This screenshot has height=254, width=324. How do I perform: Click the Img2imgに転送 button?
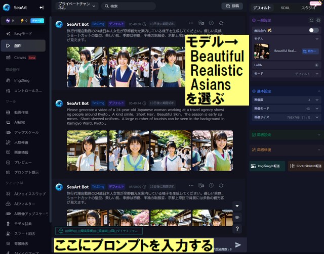(267, 166)
